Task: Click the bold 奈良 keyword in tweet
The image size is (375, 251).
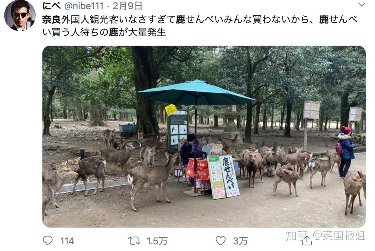Action: [x=51, y=19]
